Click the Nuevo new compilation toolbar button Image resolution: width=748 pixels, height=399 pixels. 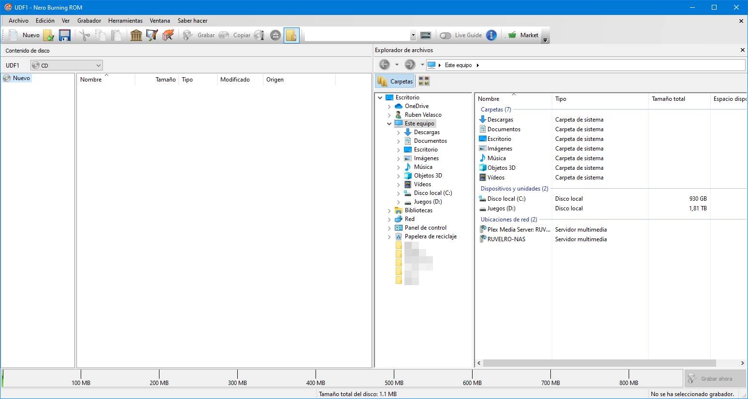tap(24, 35)
